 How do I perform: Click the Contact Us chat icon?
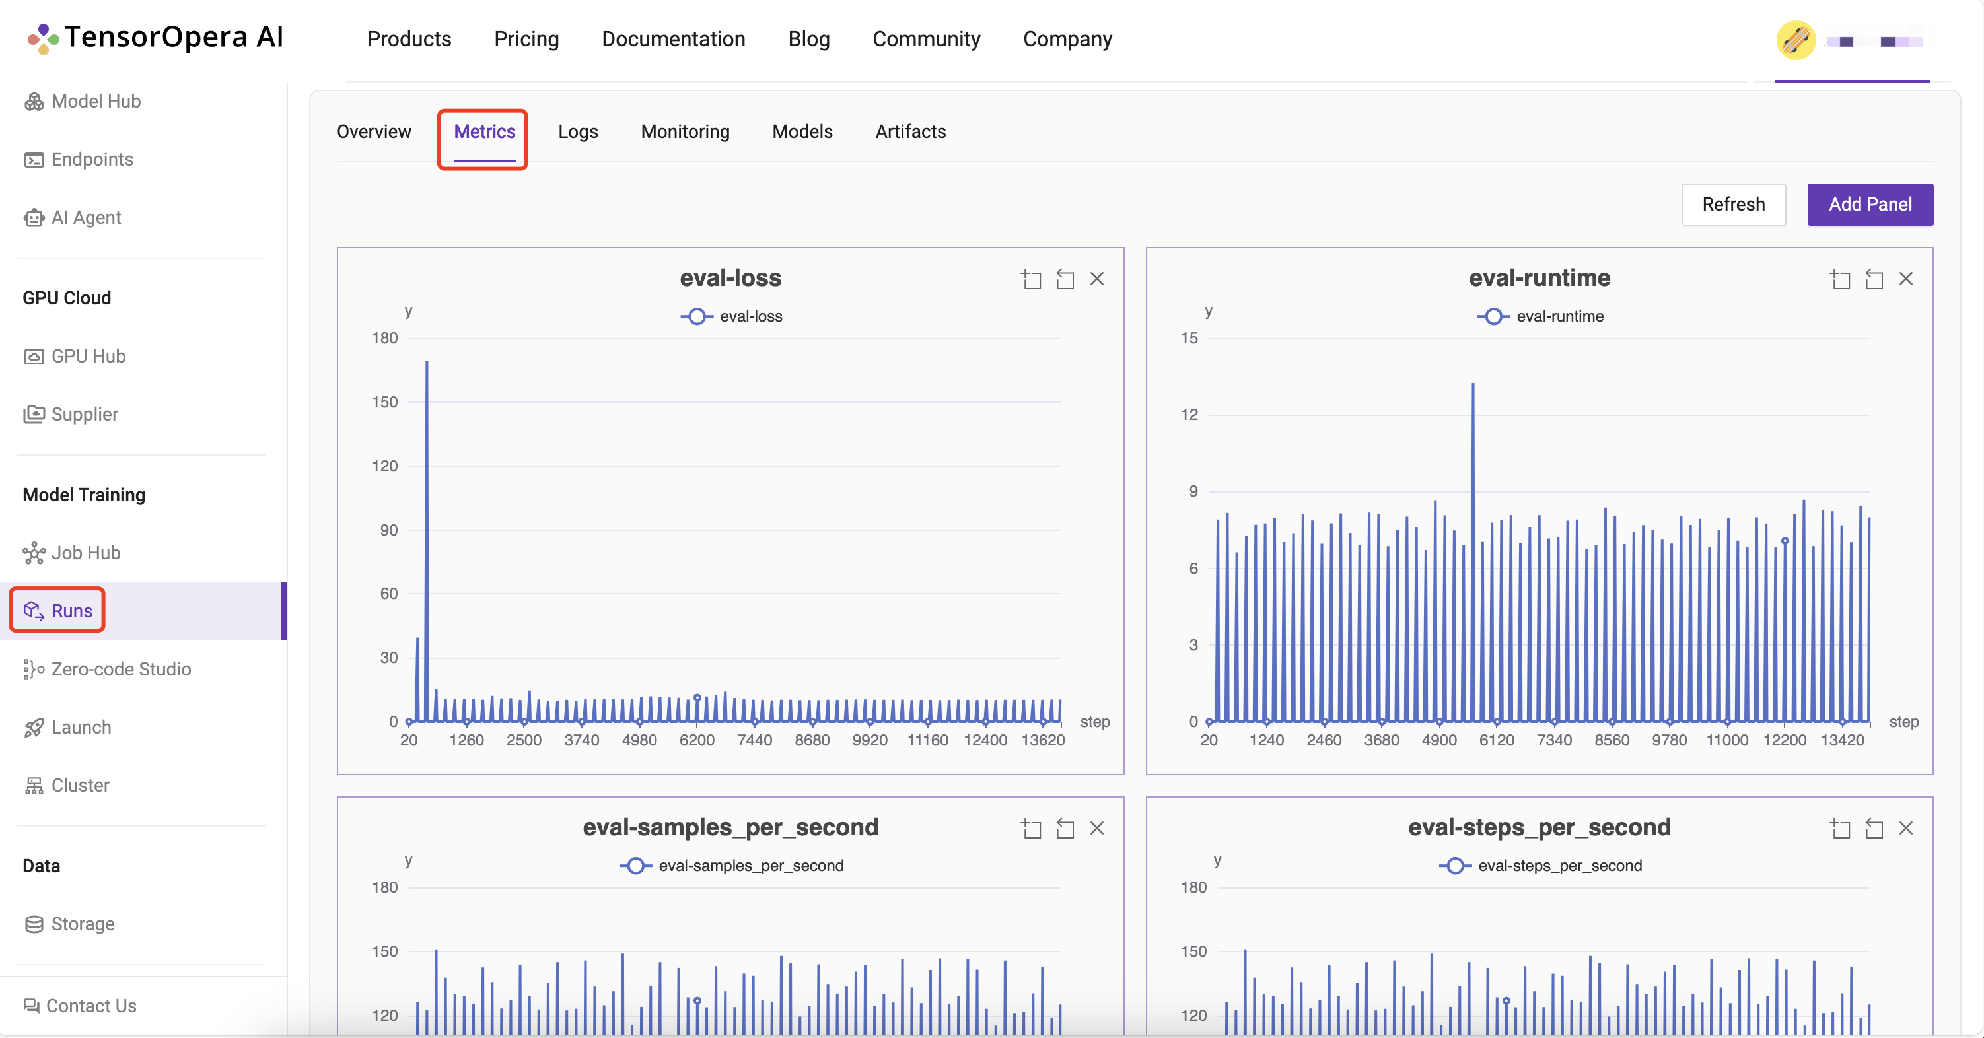[32, 1006]
